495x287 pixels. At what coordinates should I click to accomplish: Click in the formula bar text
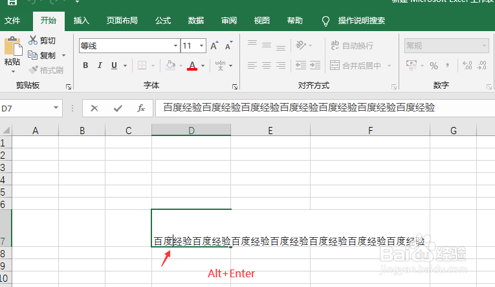(299, 108)
